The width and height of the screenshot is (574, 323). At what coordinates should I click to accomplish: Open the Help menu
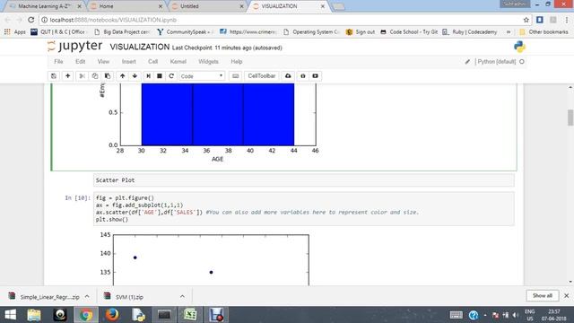coord(237,62)
